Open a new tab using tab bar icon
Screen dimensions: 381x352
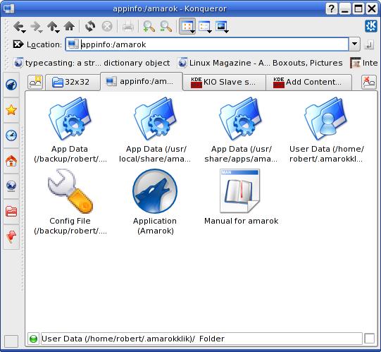coord(35,82)
